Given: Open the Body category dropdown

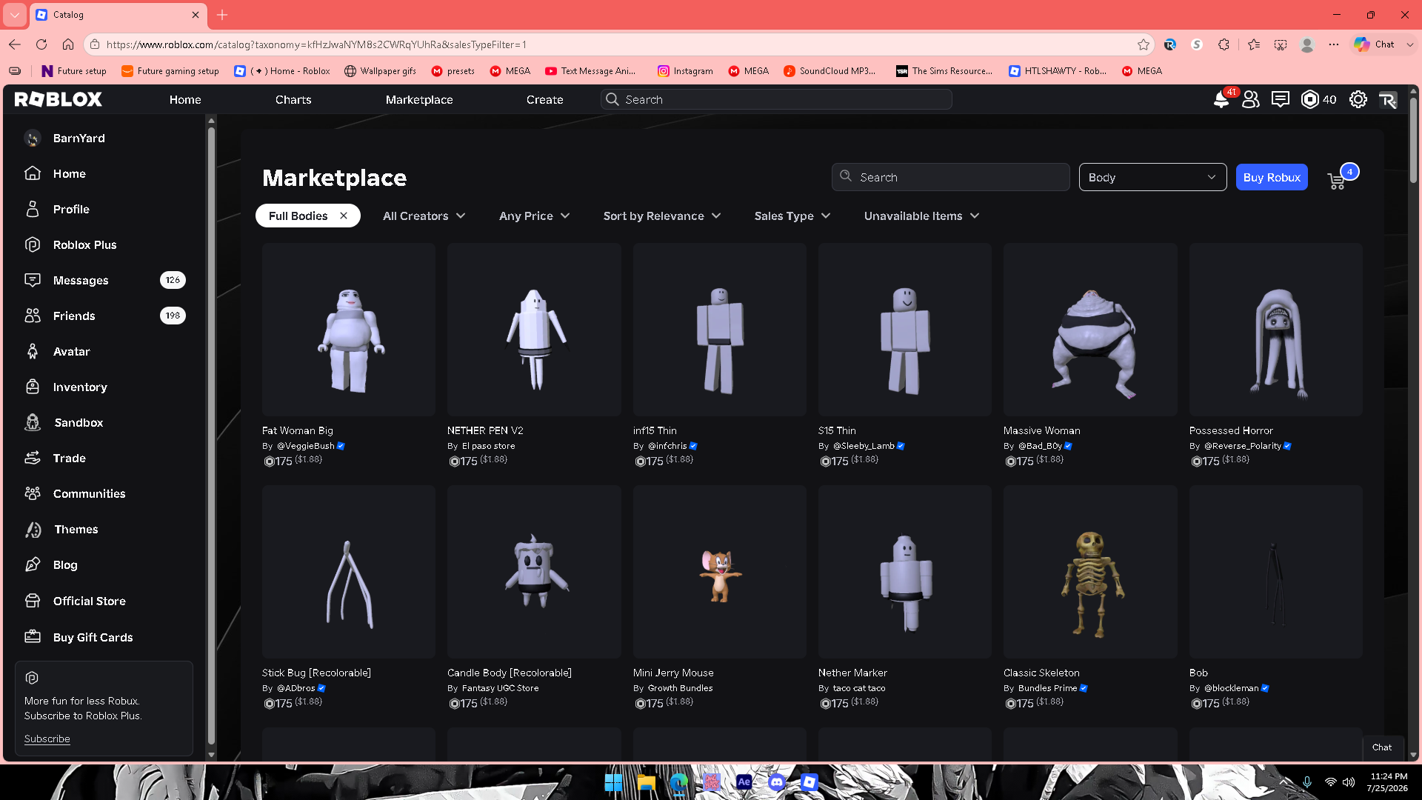Looking at the screenshot, I should [1152, 177].
